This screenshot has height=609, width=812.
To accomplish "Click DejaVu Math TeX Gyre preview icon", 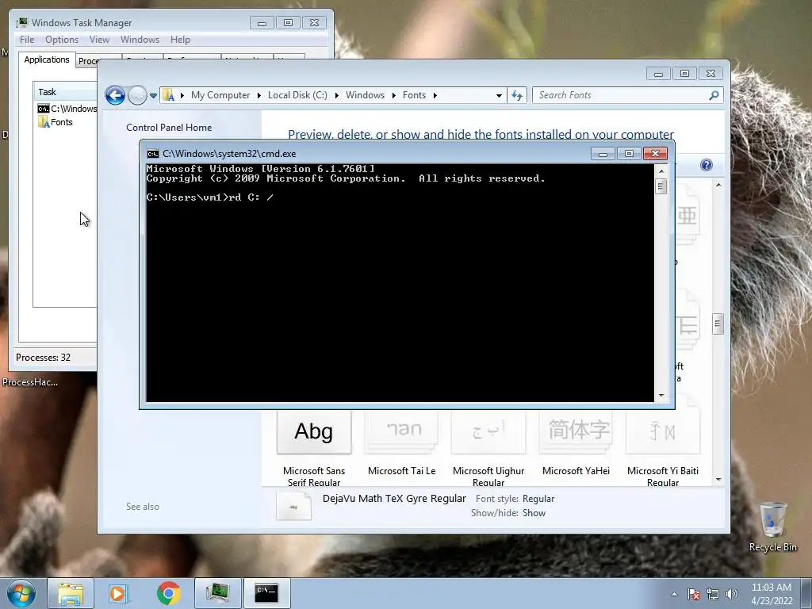I will (x=293, y=506).
